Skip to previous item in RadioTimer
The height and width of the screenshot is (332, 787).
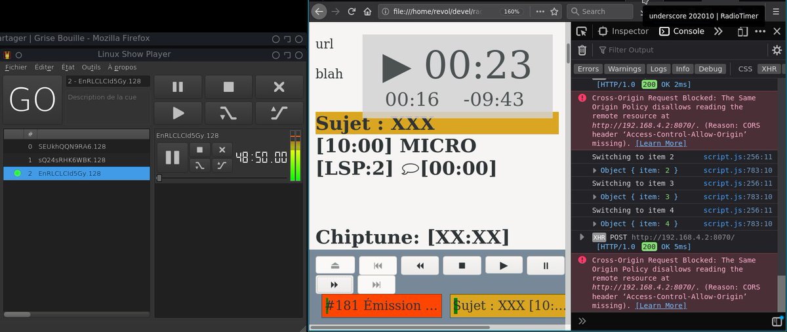378,265
